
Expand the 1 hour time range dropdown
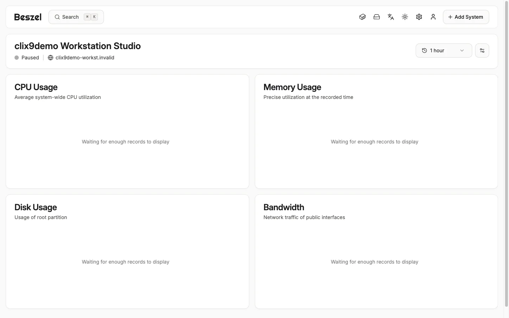[x=444, y=51]
